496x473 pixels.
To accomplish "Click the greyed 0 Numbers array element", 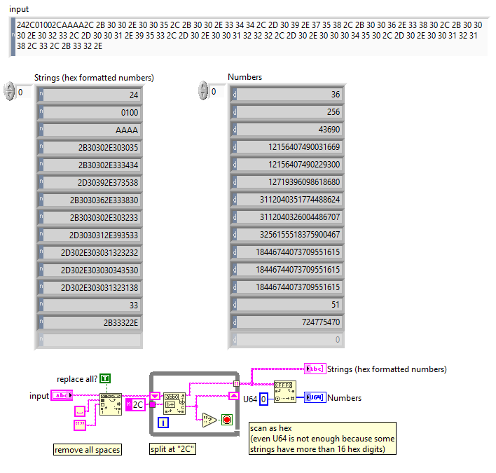I will 287,339.
